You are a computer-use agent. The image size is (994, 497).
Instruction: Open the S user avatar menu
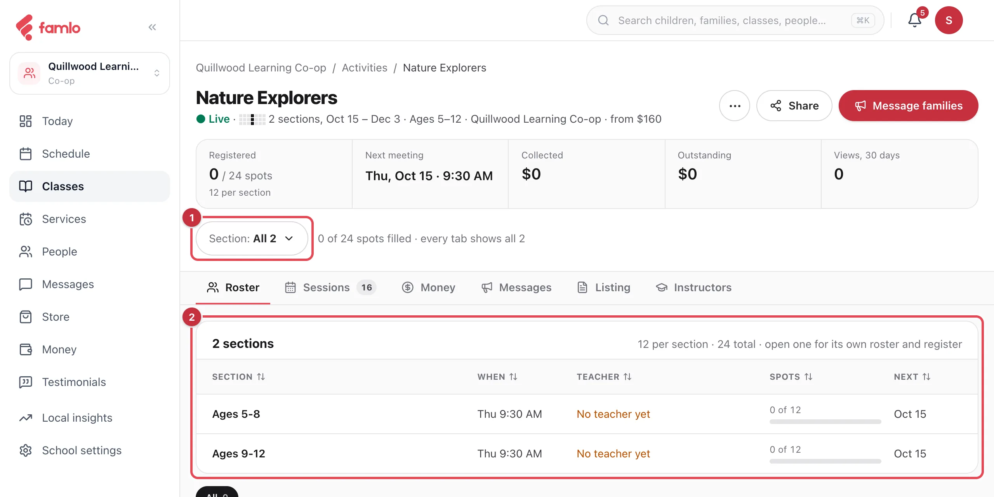pyautogui.click(x=949, y=20)
